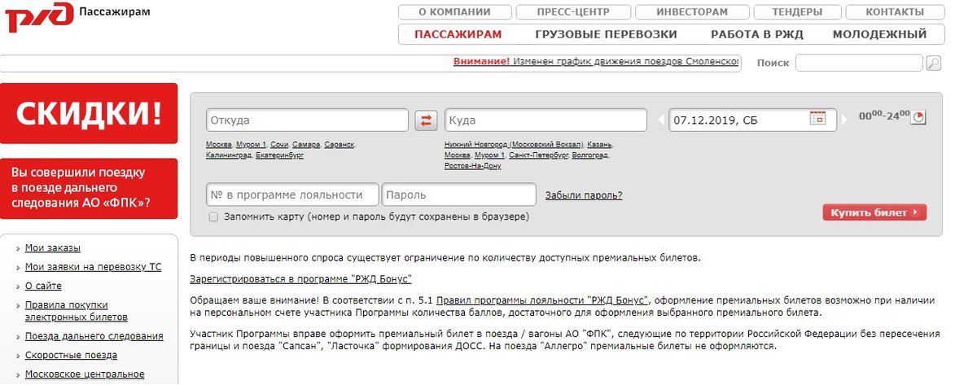Focus the 'Откуда' departure field
The image size is (977, 385).
click(307, 120)
